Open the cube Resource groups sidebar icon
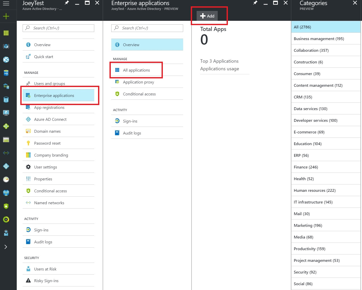362x290 pixels. tap(6, 46)
